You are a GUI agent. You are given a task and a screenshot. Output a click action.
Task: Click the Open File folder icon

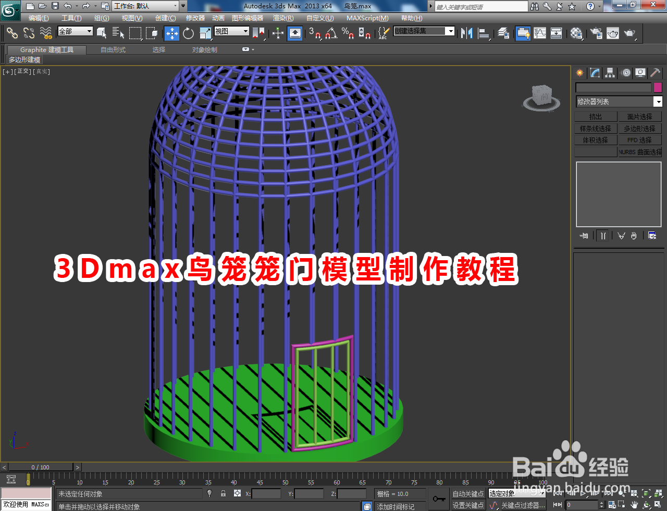point(43,6)
